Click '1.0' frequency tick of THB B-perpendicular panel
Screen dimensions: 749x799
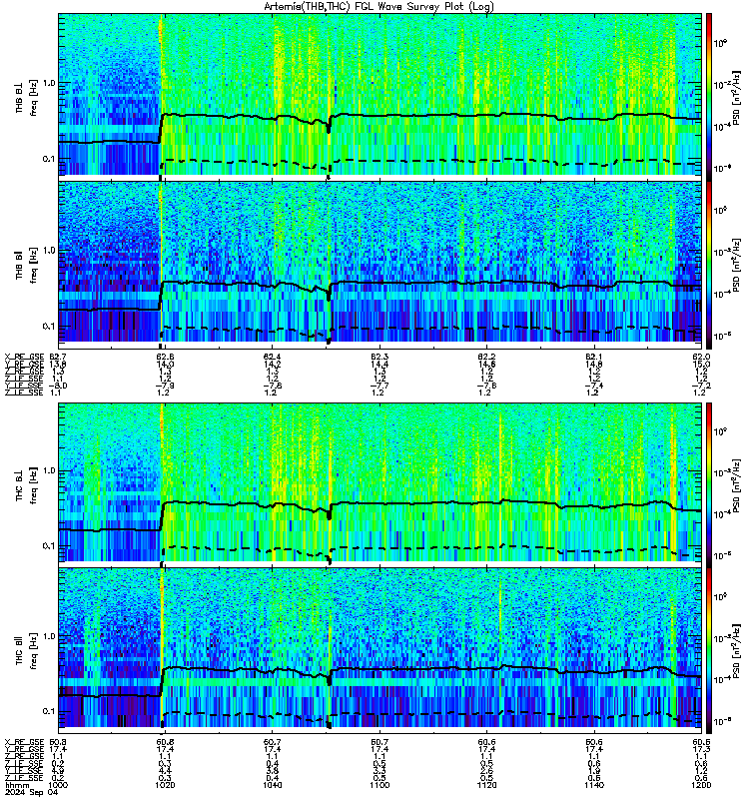49,83
